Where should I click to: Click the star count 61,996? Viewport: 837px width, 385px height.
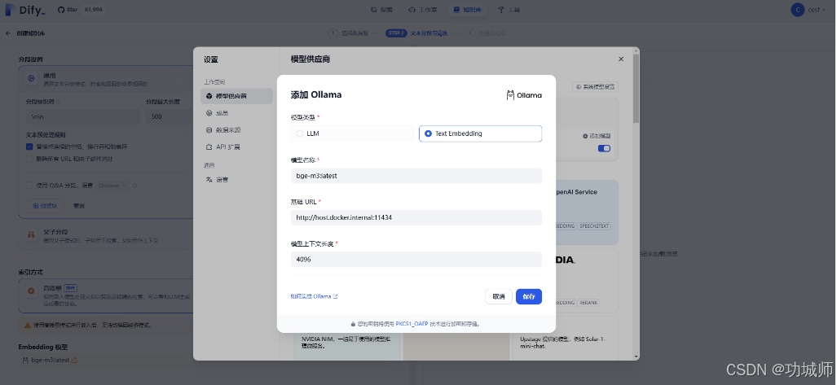[94, 10]
